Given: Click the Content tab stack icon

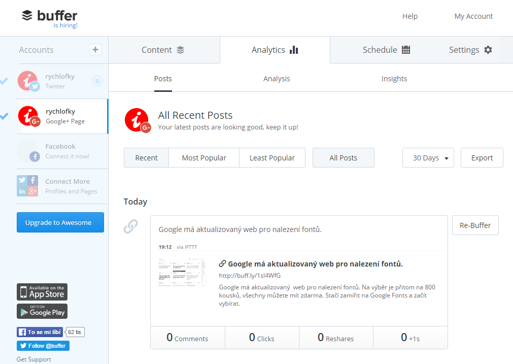Looking at the screenshot, I should [180, 50].
